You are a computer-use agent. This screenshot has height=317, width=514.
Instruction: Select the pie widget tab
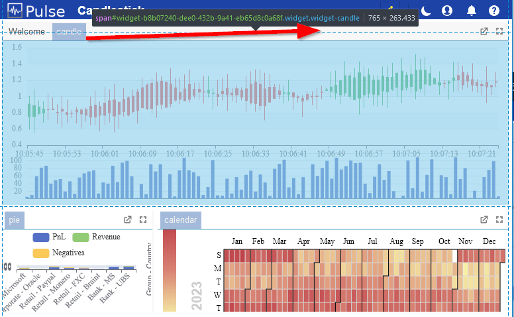click(x=14, y=220)
